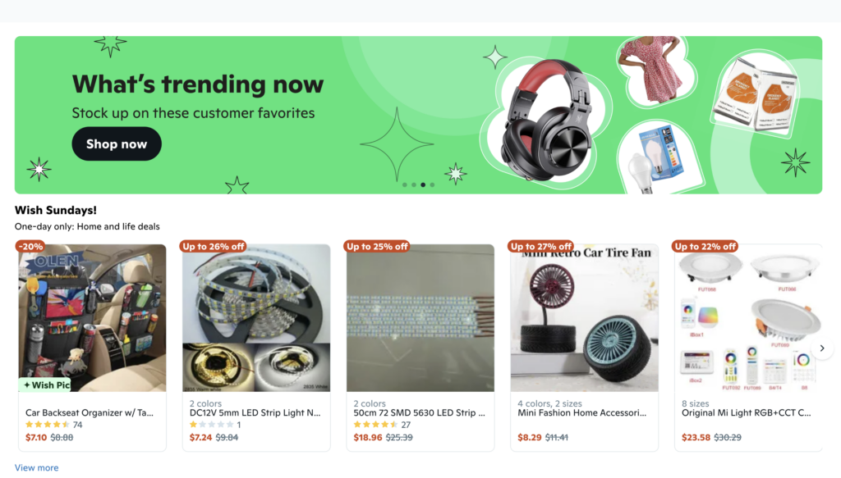Click the Shop now button
841x478 pixels.
(x=117, y=144)
